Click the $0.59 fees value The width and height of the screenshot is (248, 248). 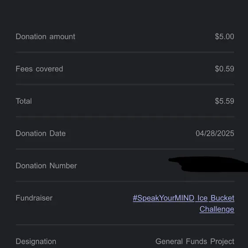[225, 69]
